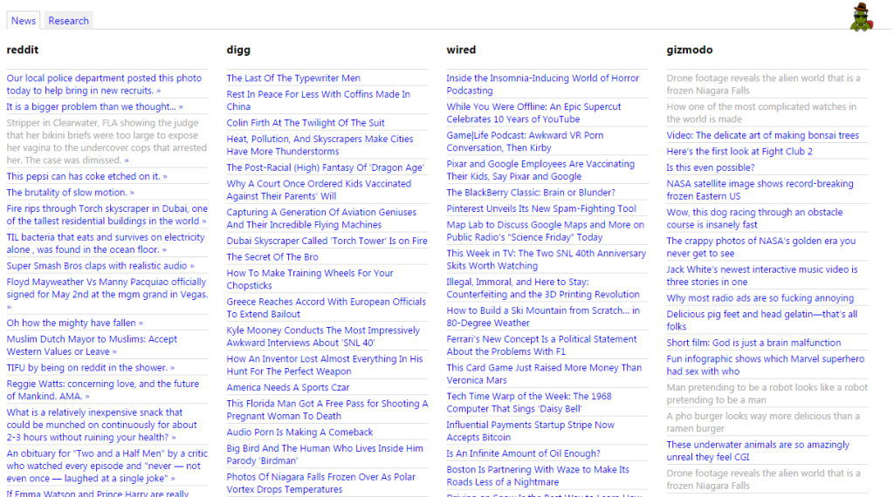The height and width of the screenshot is (497, 894).
Task: Open 'Audio Porn Is Making A Comeback' link
Action: [x=299, y=432]
